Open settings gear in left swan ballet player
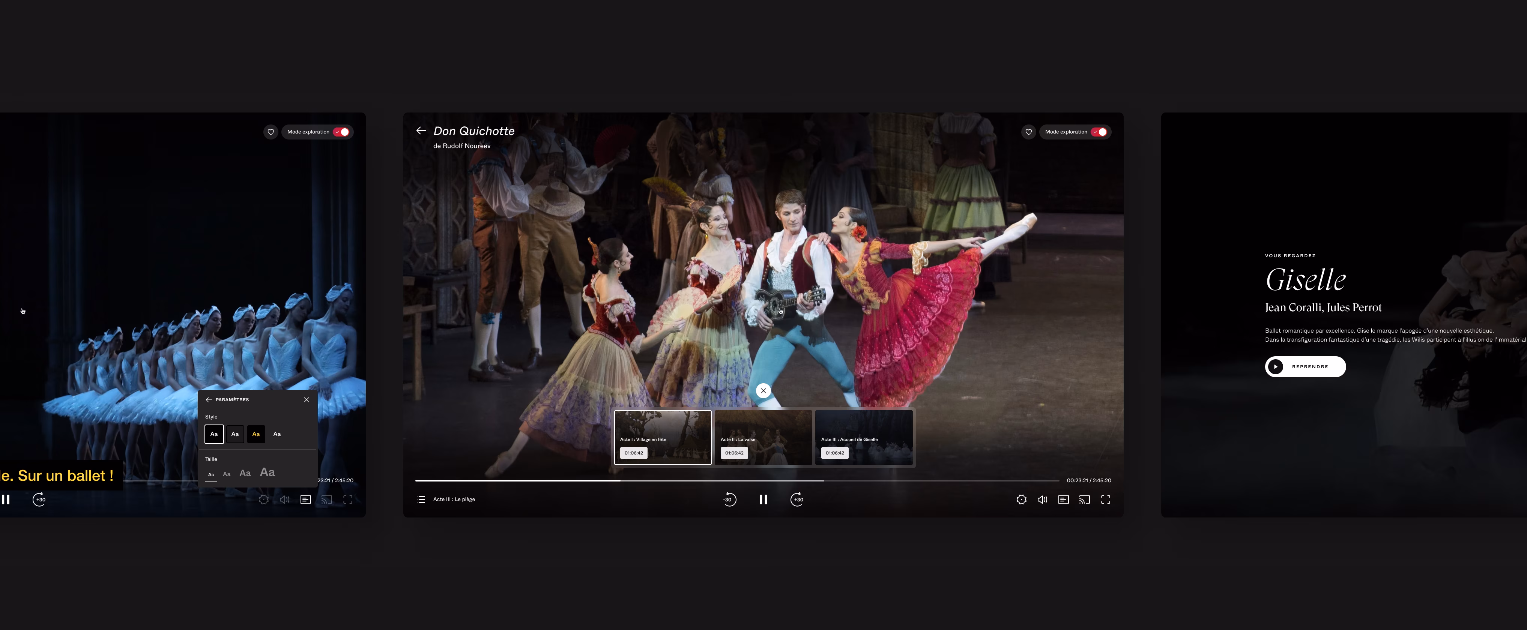The image size is (1527, 630). (264, 499)
